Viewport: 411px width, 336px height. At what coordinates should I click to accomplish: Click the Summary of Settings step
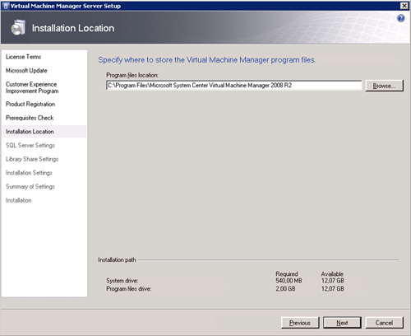(30, 186)
